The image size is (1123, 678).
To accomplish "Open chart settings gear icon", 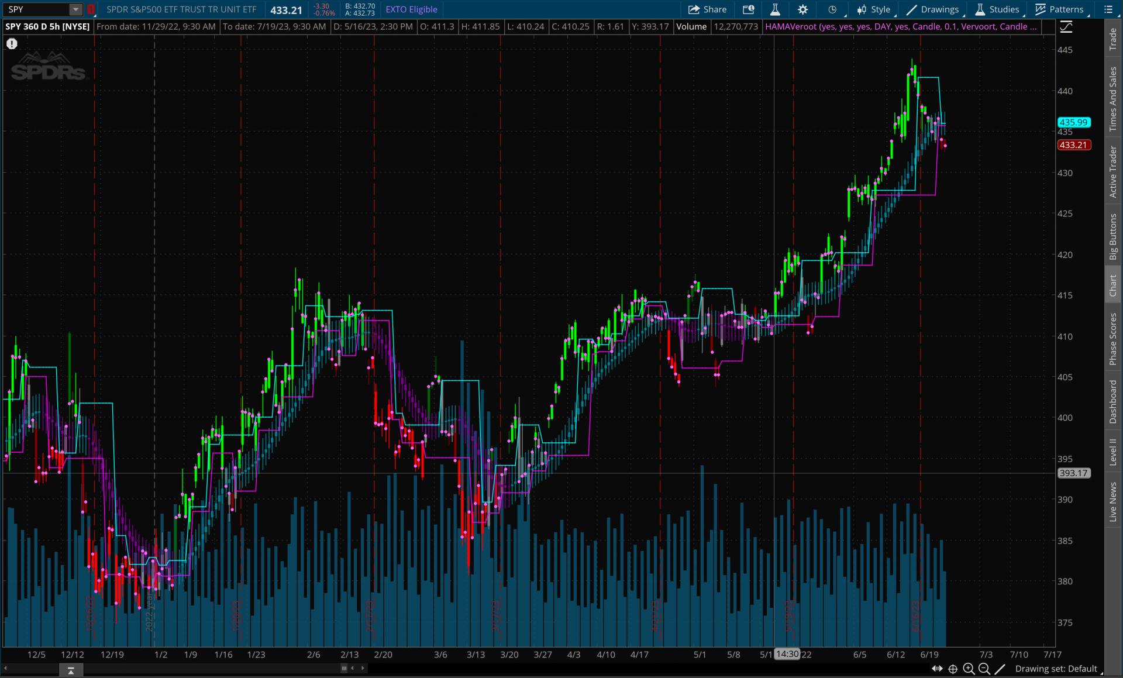I will [802, 9].
